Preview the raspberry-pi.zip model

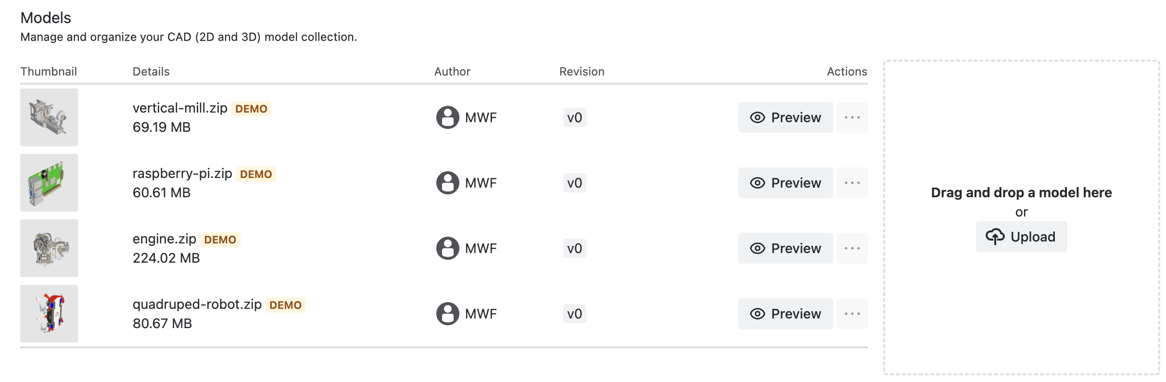click(x=785, y=183)
